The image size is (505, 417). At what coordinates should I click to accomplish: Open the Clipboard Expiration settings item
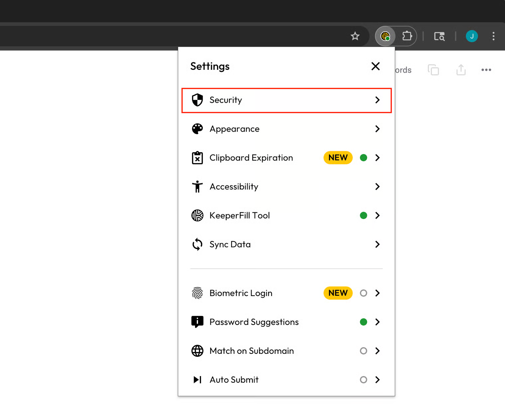pyautogui.click(x=251, y=158)
